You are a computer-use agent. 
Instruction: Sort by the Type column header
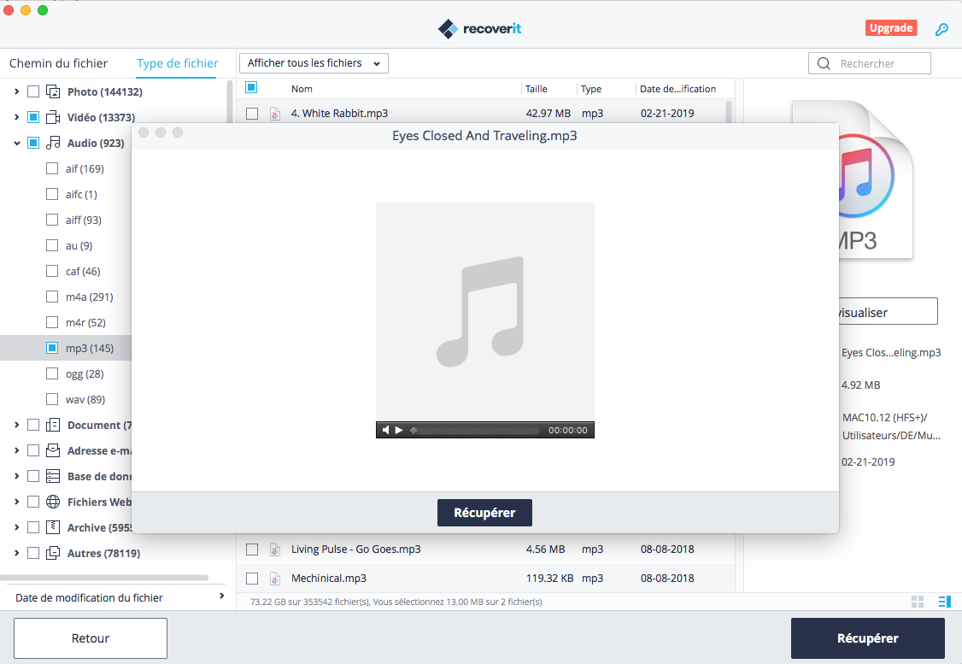pyautogui.click(x=591, y=89)
